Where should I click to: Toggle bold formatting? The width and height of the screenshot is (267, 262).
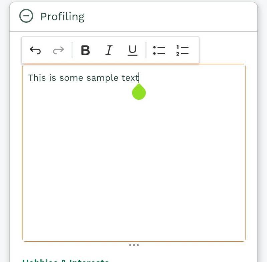(85, 50)
